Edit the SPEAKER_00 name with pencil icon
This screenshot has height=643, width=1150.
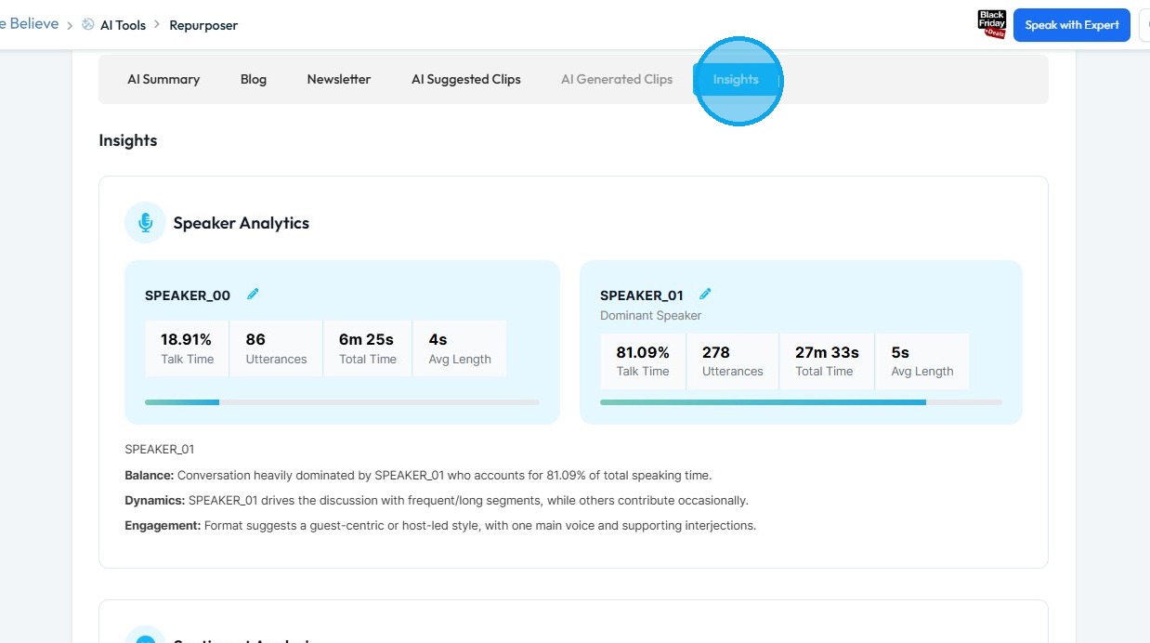[253, 295]
